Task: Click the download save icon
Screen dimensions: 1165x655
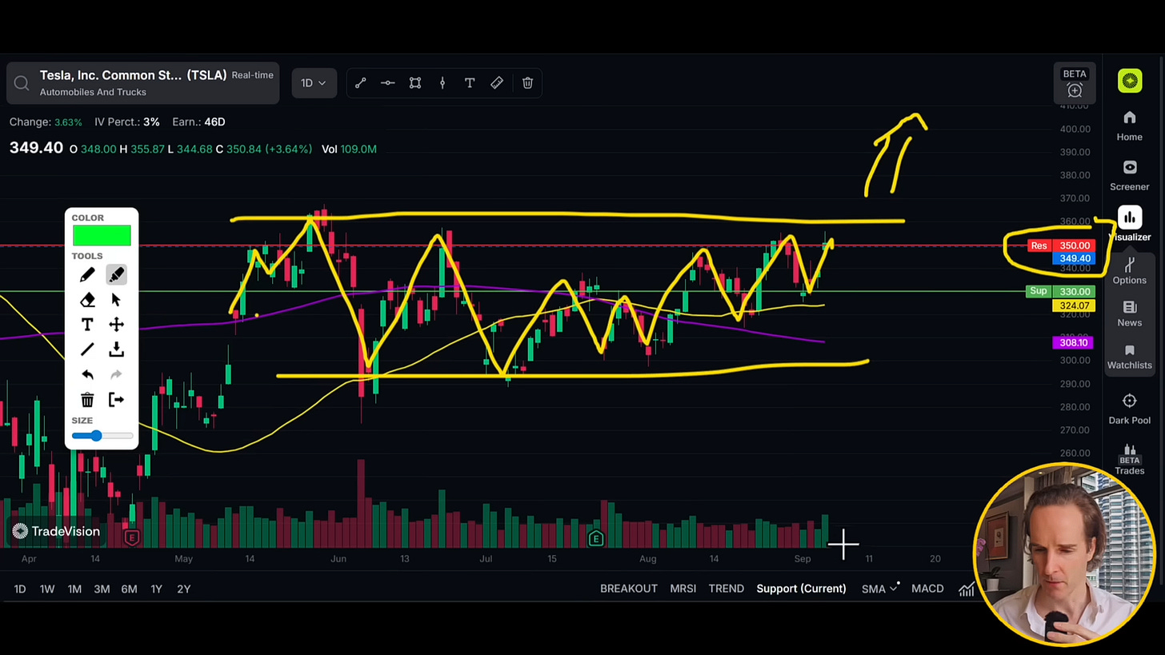Action: 116,349
